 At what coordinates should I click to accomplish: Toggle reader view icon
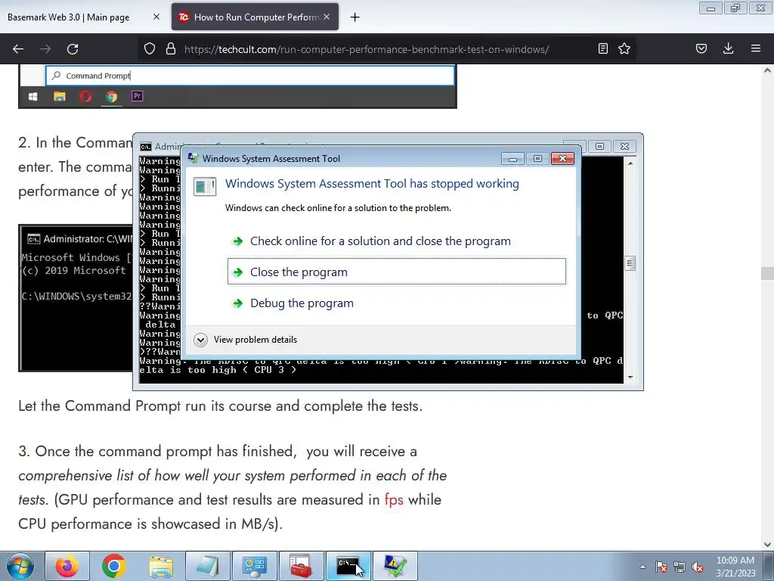point(602,49)
